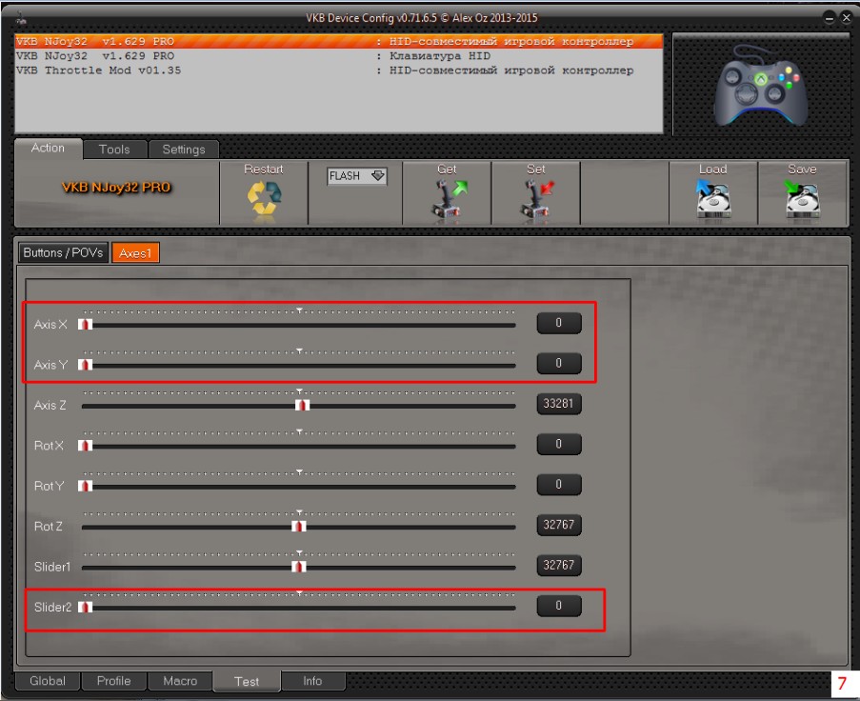The width and height of the screenshot is (860, 701).
Task: Click the Axis Z slider handle
Action: click(x=302, y=406)
